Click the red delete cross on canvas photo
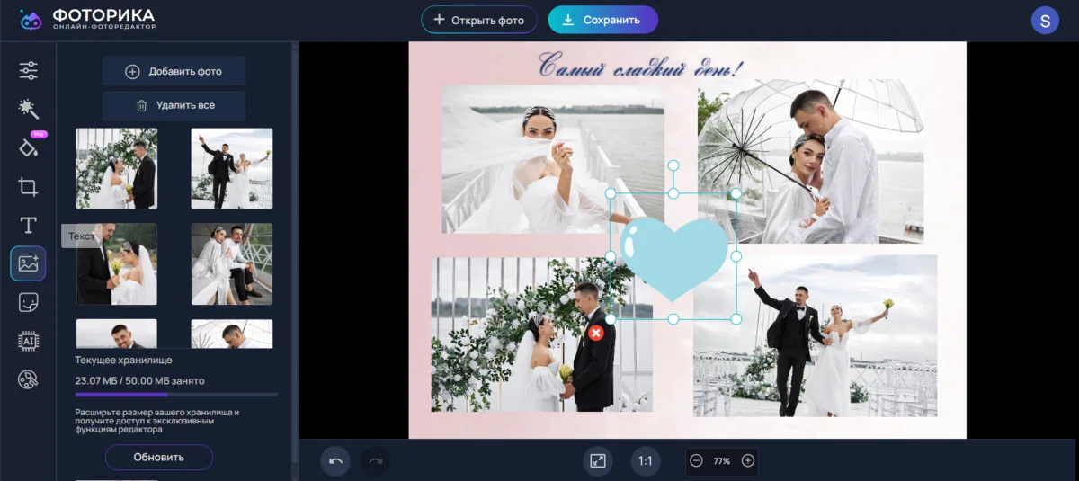Viewport: 1079px width, 481px height. [595, 334]
